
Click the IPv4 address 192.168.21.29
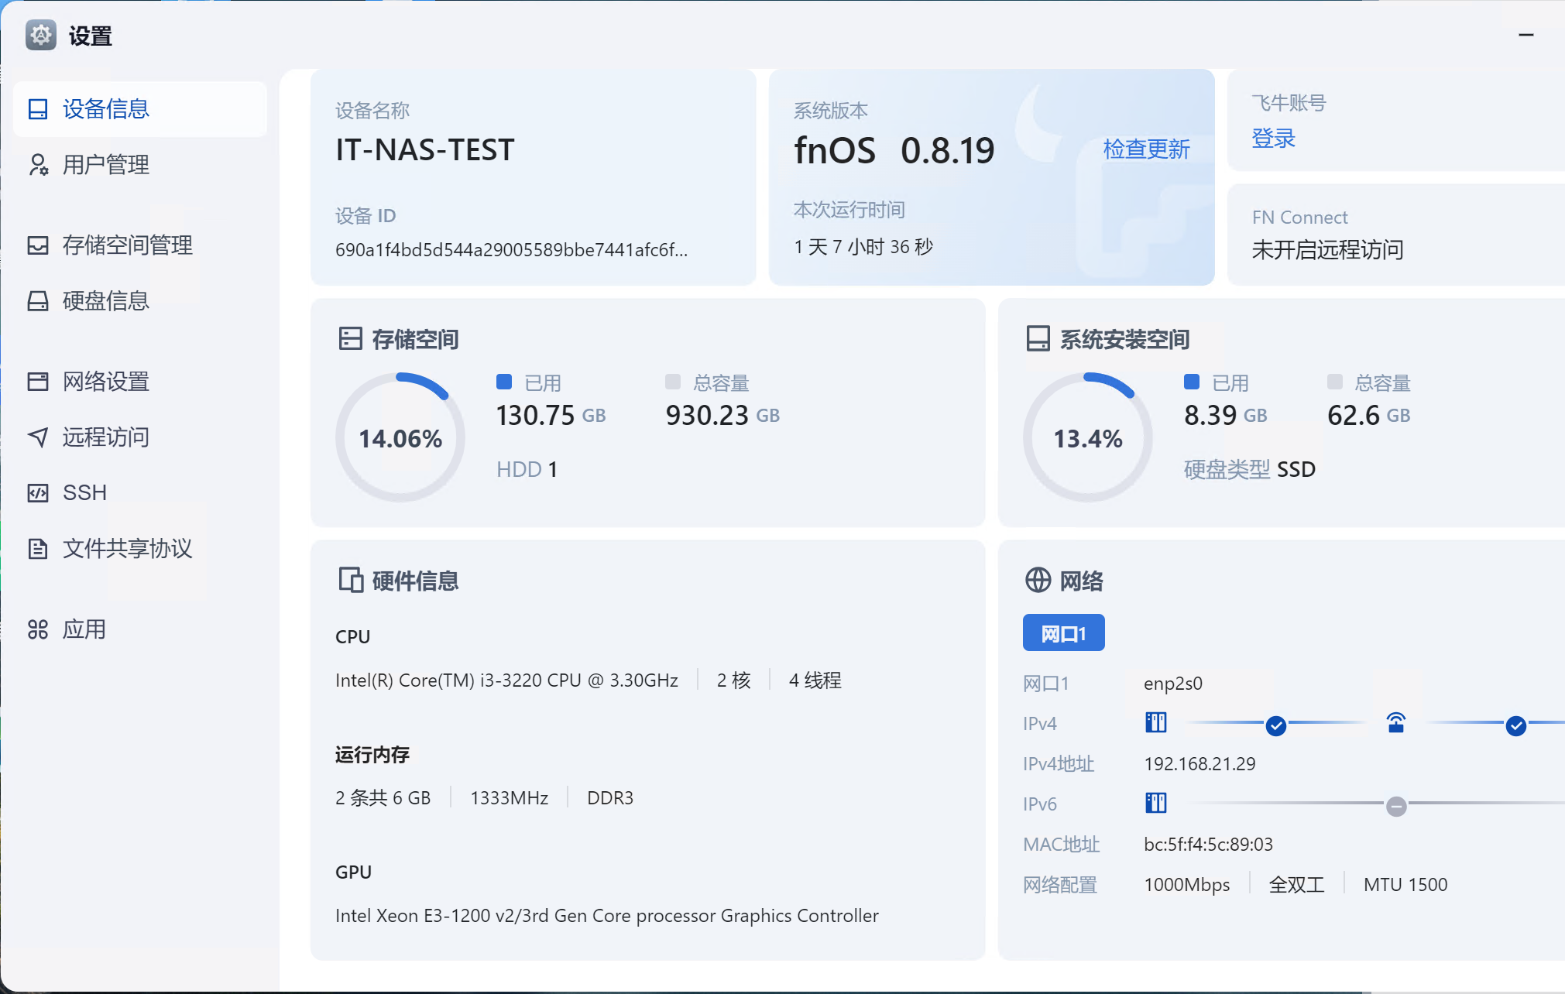1199,764
